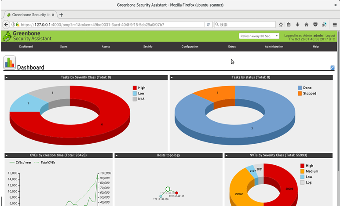This screenshot has height=207, width=340.
Task: Open the Administration menu
Action: [x=274, y=47]
